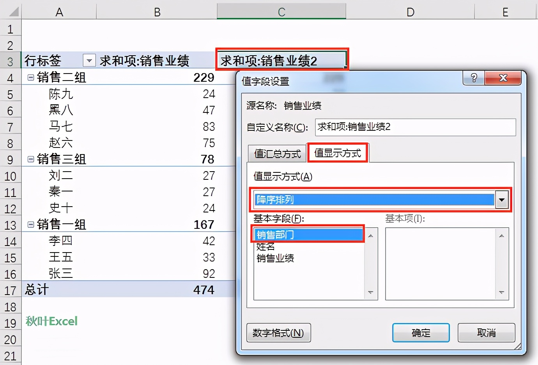Image resolution: width=538 pixels, height=365 pixels.
Task: Click the base item list scroll-up arrow
Action: pyautogui.click(x=501, y=236)
